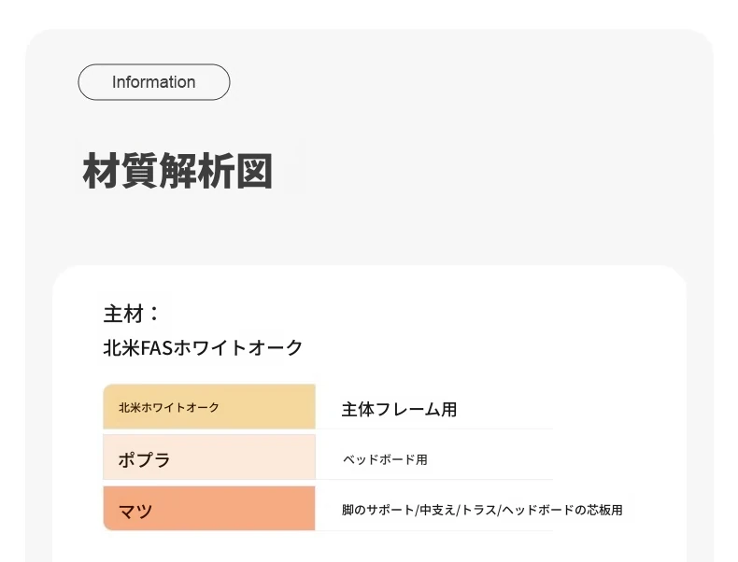Screen dimensions: 738x562
Task: Click the 北米FASホワイトオーク text
Action: (203, 348)
